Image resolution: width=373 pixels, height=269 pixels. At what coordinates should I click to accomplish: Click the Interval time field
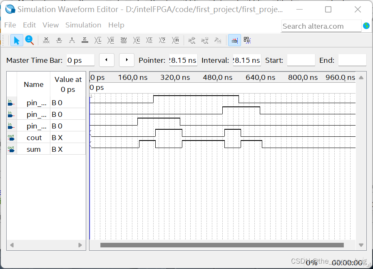247,60
